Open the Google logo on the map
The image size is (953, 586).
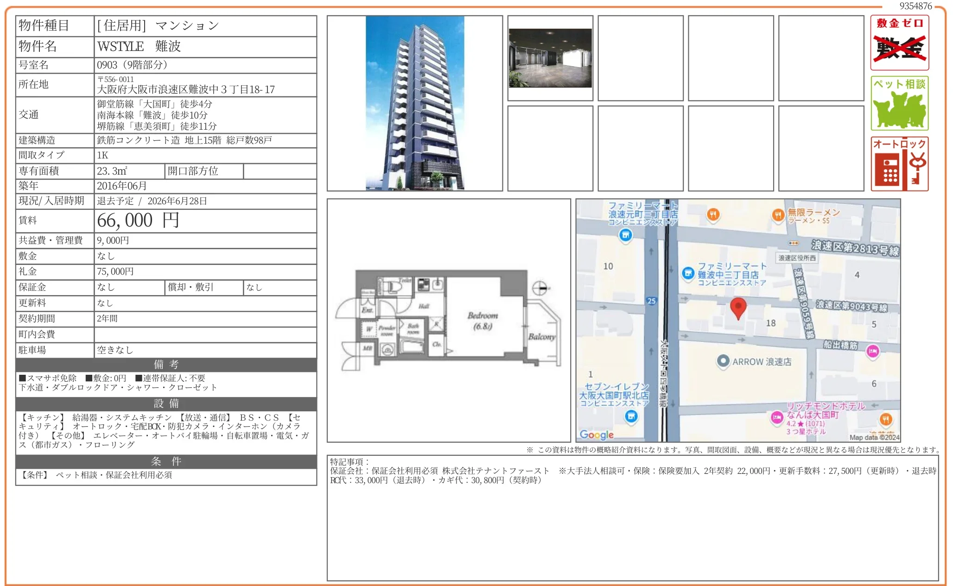pyautogui.click(x=597, y=434)
